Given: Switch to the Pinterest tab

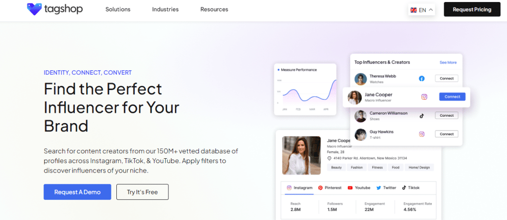Looking at the screenshot, I should point(329,188).
